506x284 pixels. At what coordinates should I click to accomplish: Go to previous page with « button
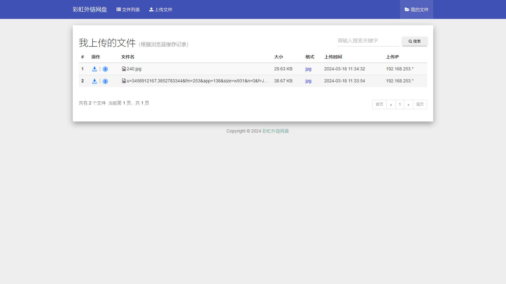pos(391,104)
